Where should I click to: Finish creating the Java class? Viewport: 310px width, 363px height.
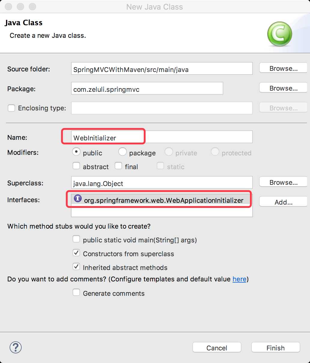coord(275,347)
